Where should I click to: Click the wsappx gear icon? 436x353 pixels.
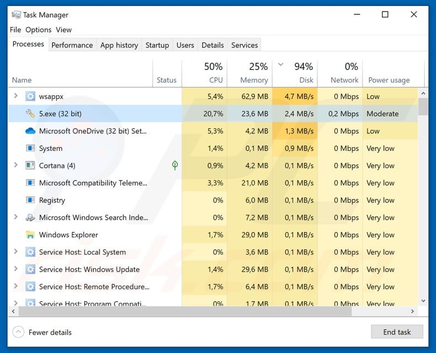pyautogui.click(x=30, y=96)
